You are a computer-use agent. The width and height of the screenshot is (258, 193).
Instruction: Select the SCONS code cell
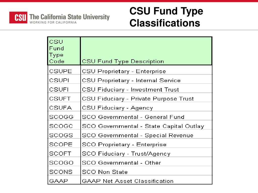point(64,172)
